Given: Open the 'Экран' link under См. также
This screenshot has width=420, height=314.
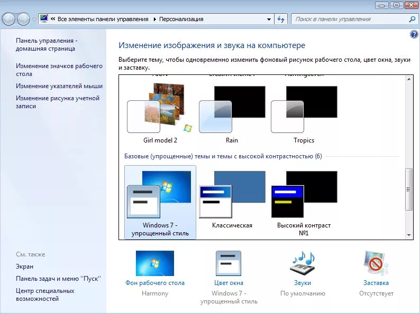Looking at the screenshot, I should (25, 267).
